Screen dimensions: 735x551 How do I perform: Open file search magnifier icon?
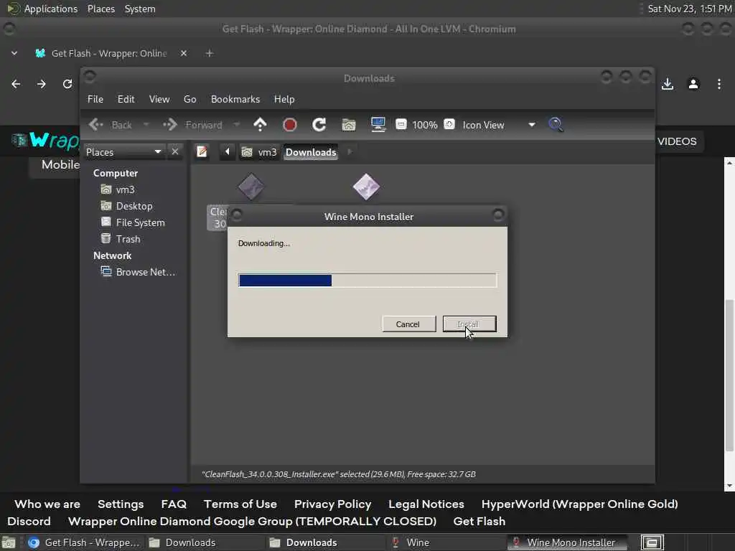coord(556,125)
